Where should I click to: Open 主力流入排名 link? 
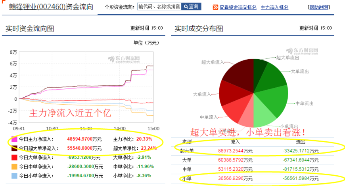[274, 7]
